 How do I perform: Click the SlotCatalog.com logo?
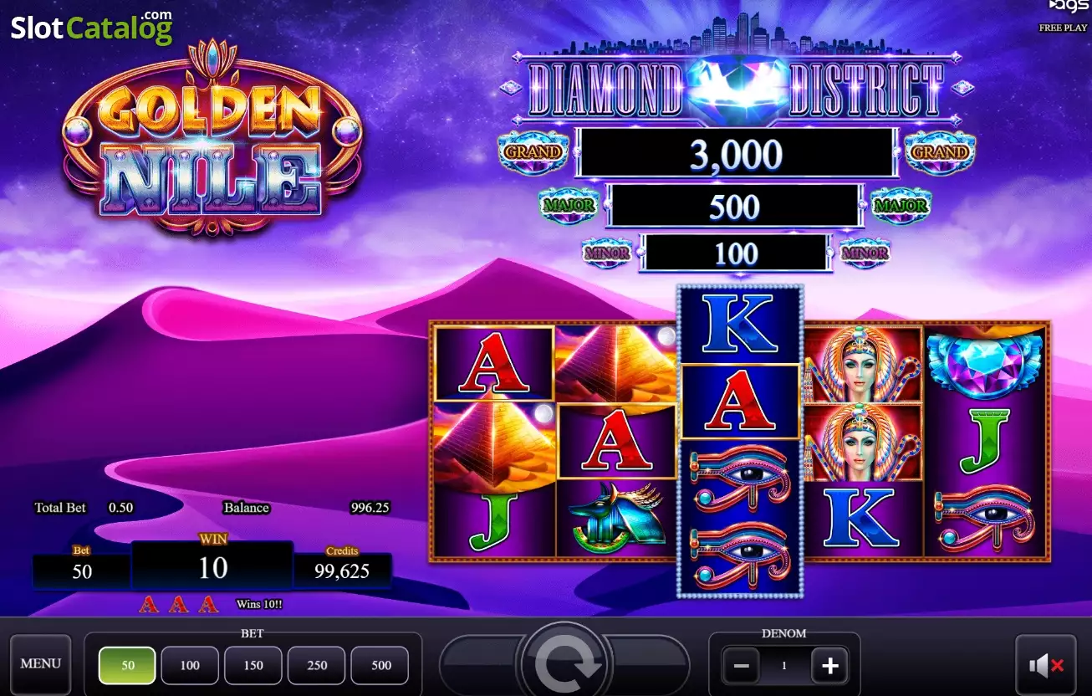[91, 28]
